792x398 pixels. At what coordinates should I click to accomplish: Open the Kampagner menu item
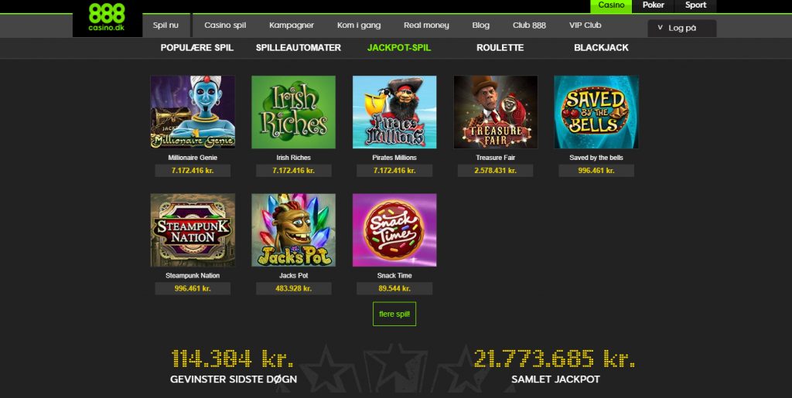pos(292,26)
